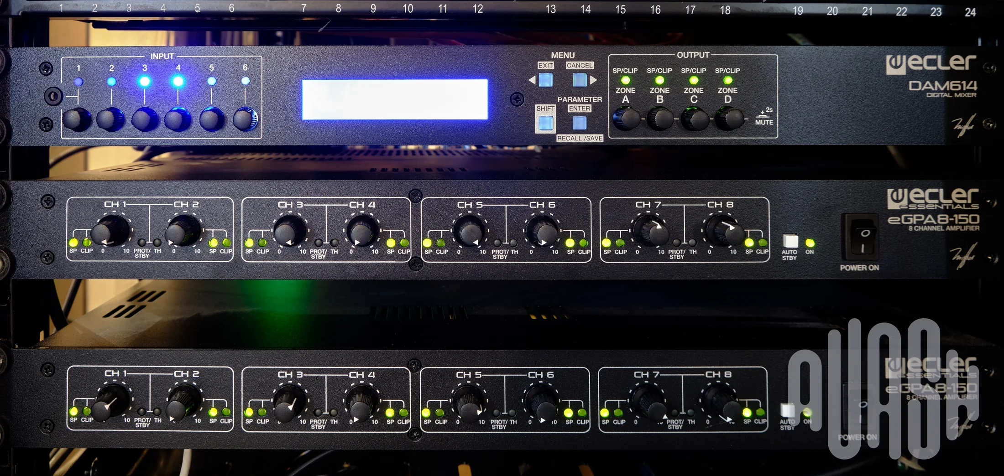Click the Input 5 level knob on DAM614
The height and width of the screenshot is (476, 1004).
212,119
